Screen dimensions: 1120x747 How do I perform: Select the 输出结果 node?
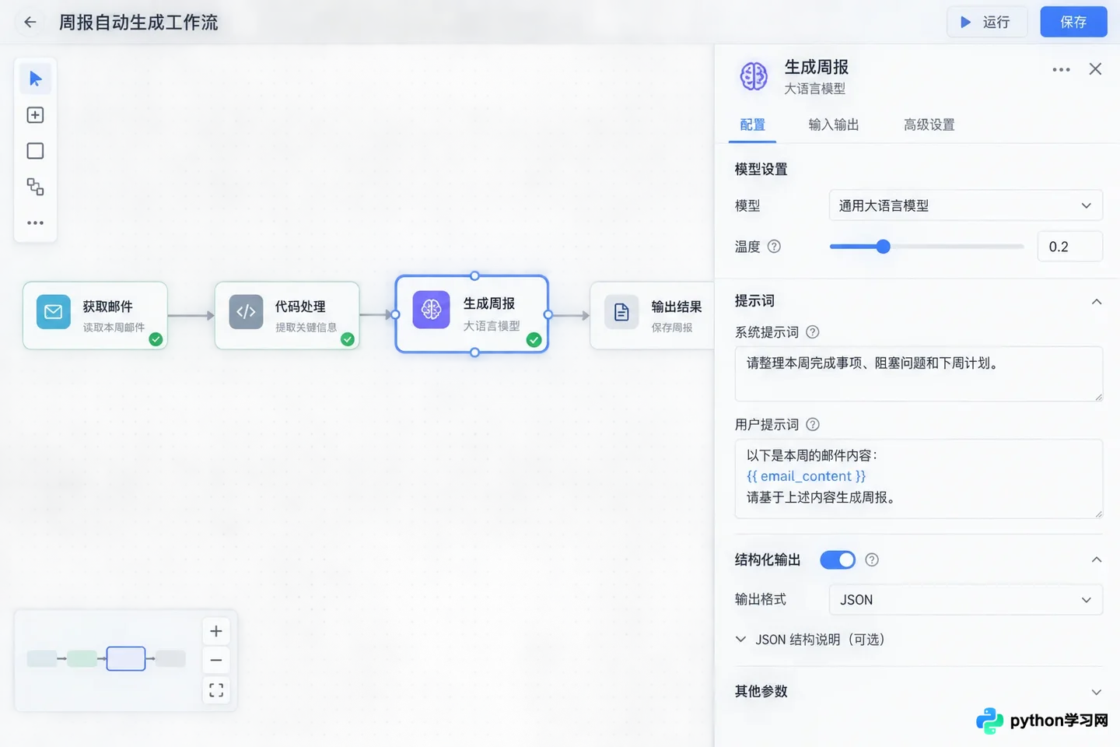coord(652,315)
